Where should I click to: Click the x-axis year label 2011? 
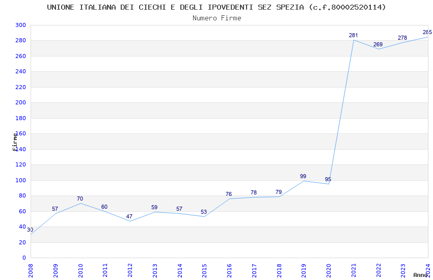coord(105,270)
